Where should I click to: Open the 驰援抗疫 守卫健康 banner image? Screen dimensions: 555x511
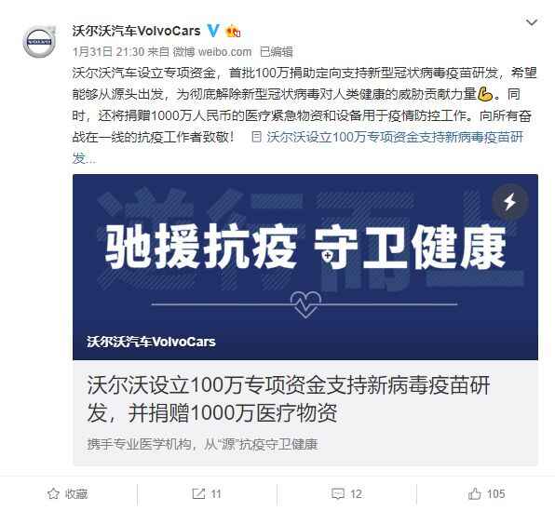305,267
